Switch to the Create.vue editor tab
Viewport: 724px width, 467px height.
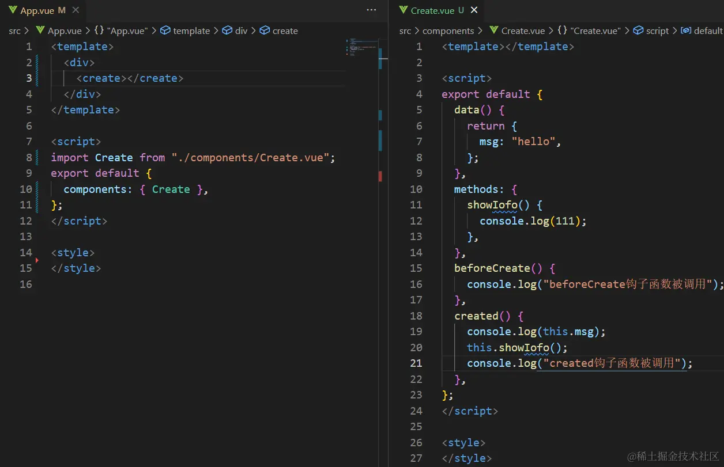tap(439, 10)
